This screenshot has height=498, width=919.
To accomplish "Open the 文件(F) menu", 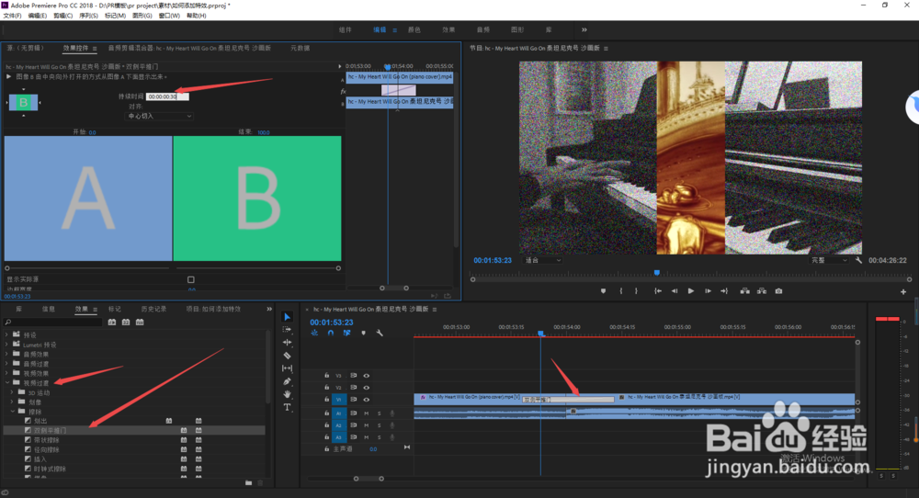I will [12, 16].
